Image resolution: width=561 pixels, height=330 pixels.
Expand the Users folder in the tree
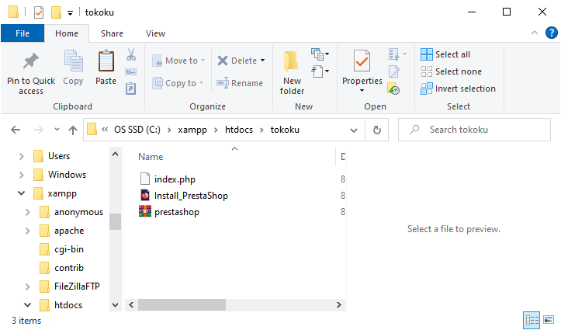pos(23,156)
